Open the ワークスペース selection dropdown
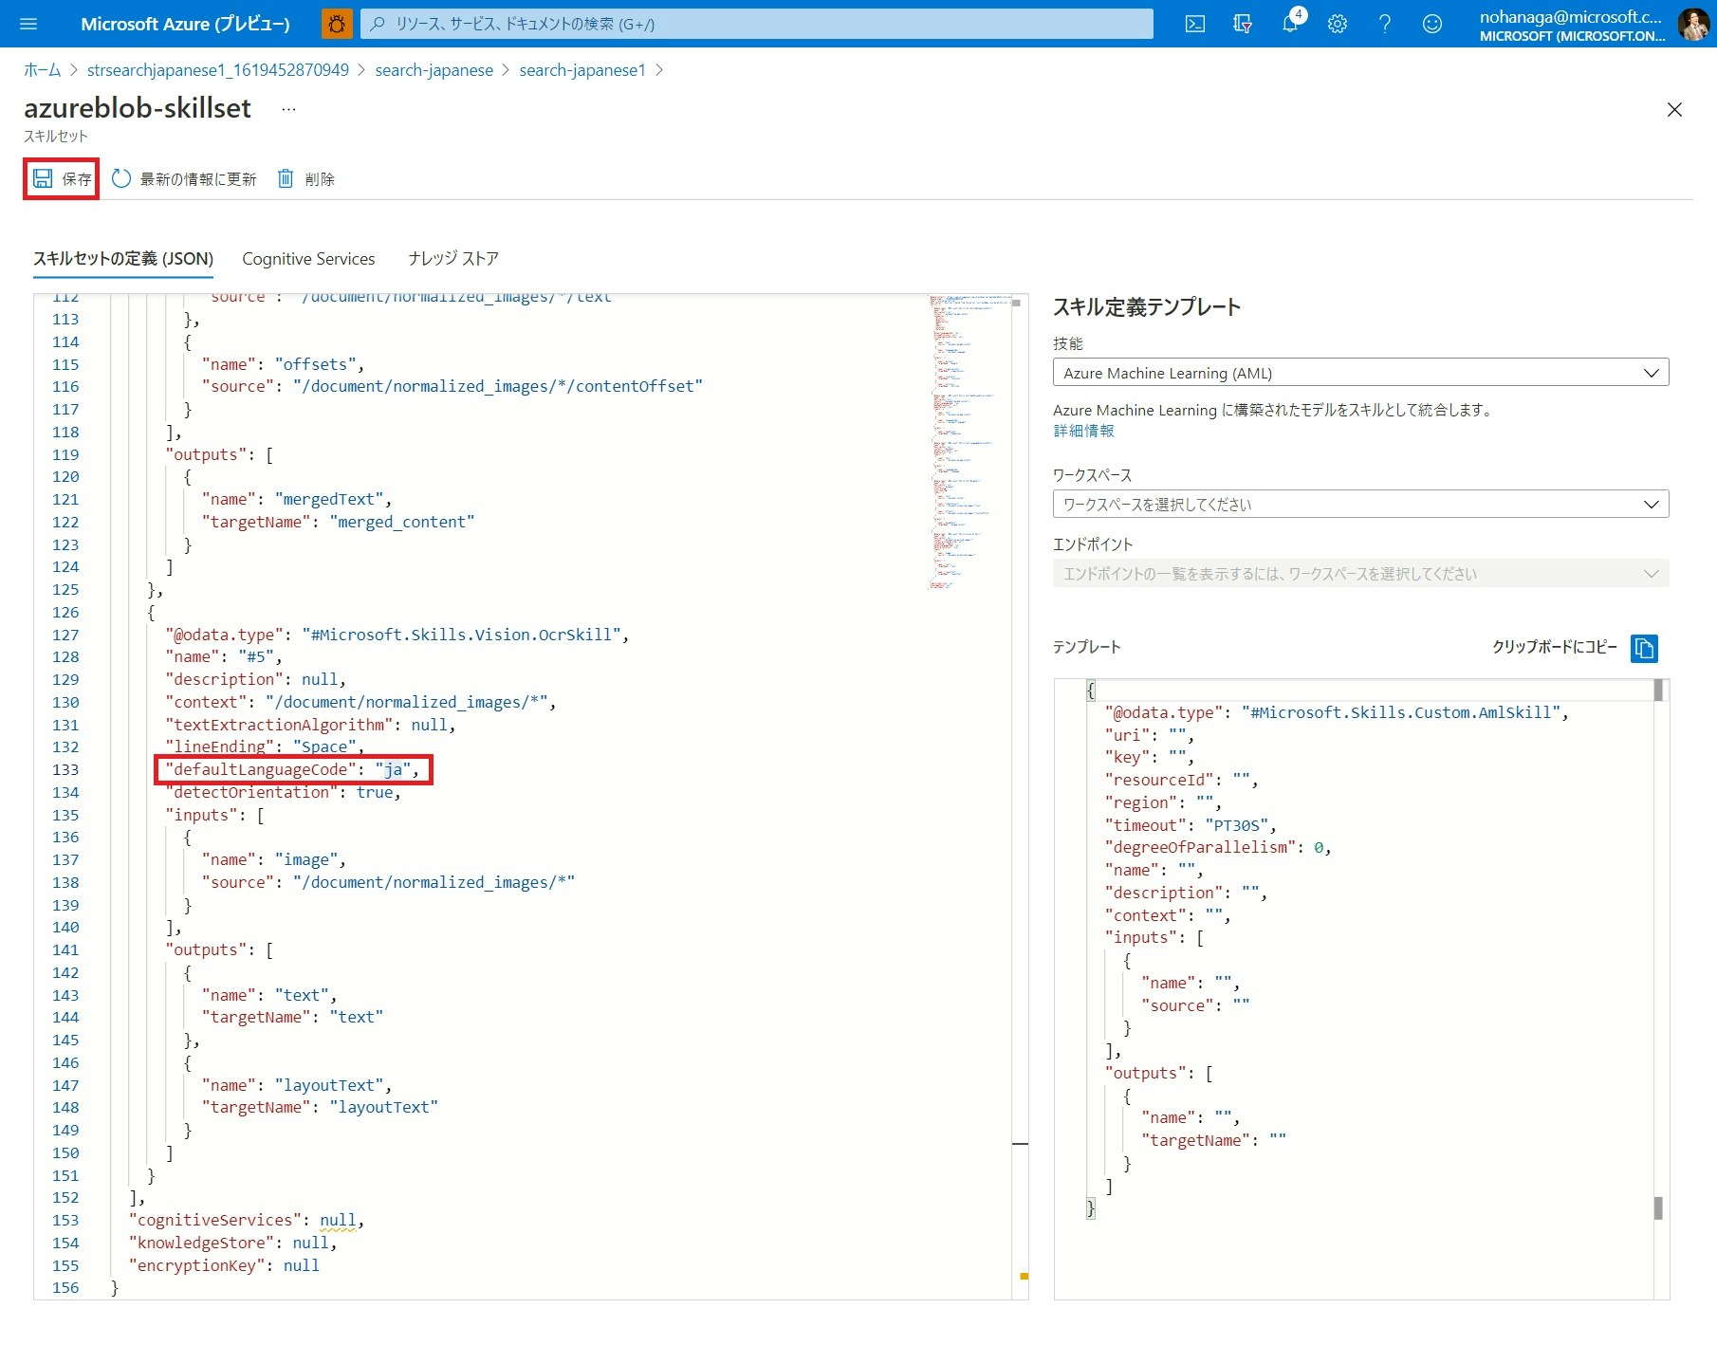1717x1345 pixels. pos(1360,504)
